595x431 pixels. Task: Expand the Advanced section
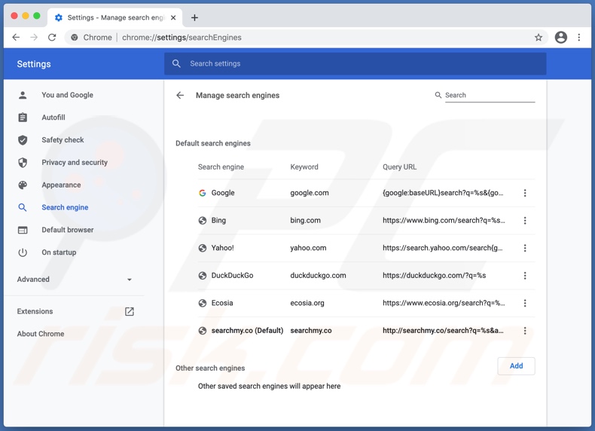click(75, 280)
